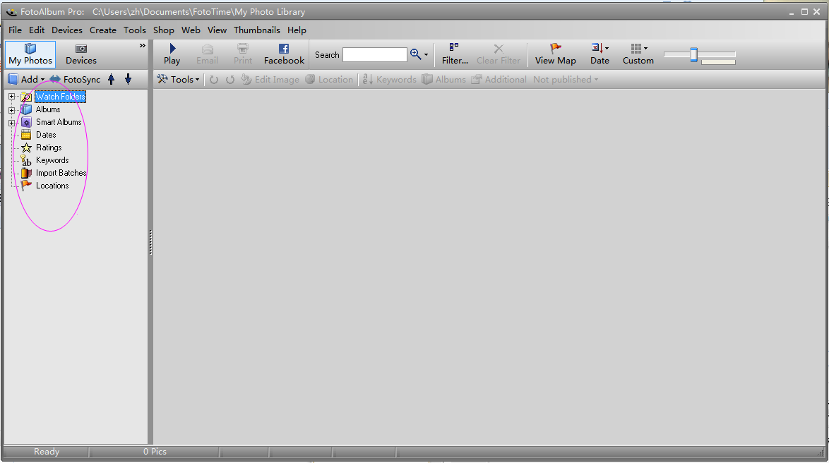Click the Locations flag icon in tree

coord(26,186)
